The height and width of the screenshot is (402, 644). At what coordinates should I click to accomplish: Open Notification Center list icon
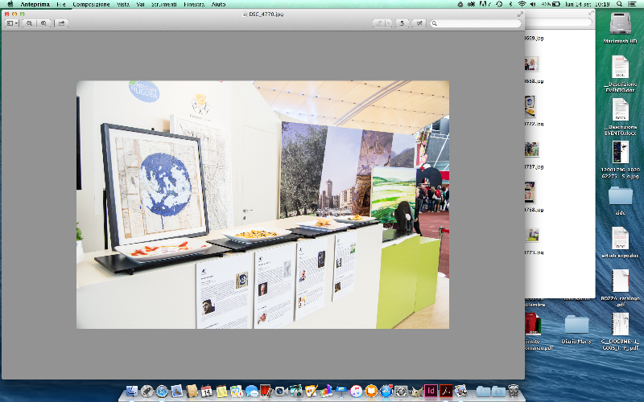coord(632,4)
